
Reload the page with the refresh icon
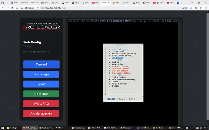click(x=17, y=8)
